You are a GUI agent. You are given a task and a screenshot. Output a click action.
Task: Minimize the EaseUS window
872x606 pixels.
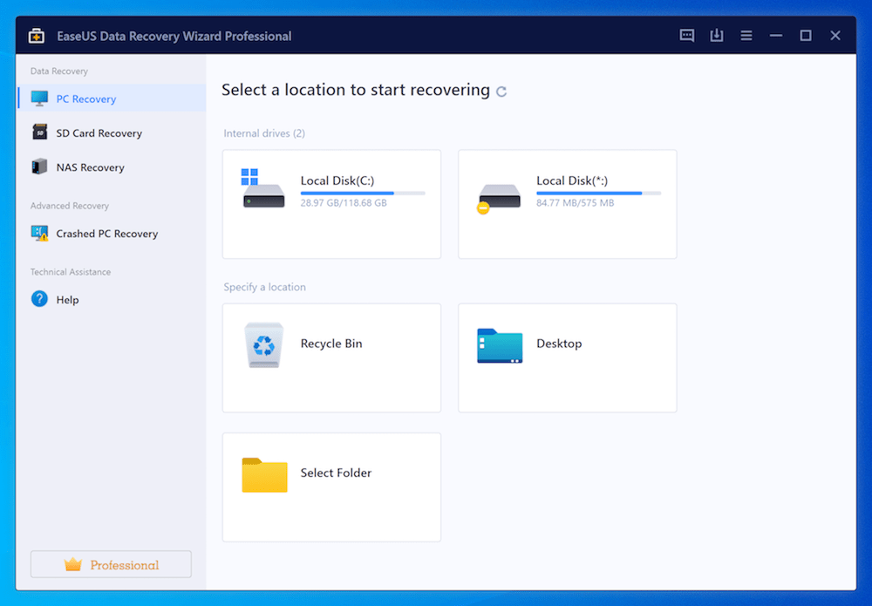776,36
